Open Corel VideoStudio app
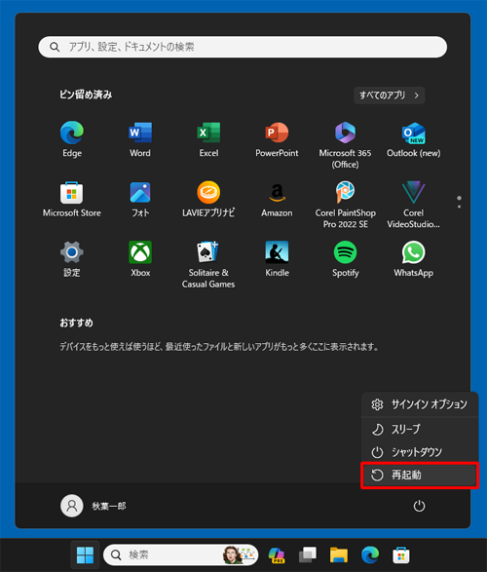Viewport: 487px width, 572px height. pyautogui.click(x=413, y=205)
